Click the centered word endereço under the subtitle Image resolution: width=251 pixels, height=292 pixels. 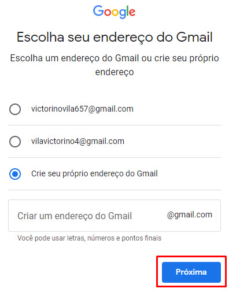tap(115, 72)
